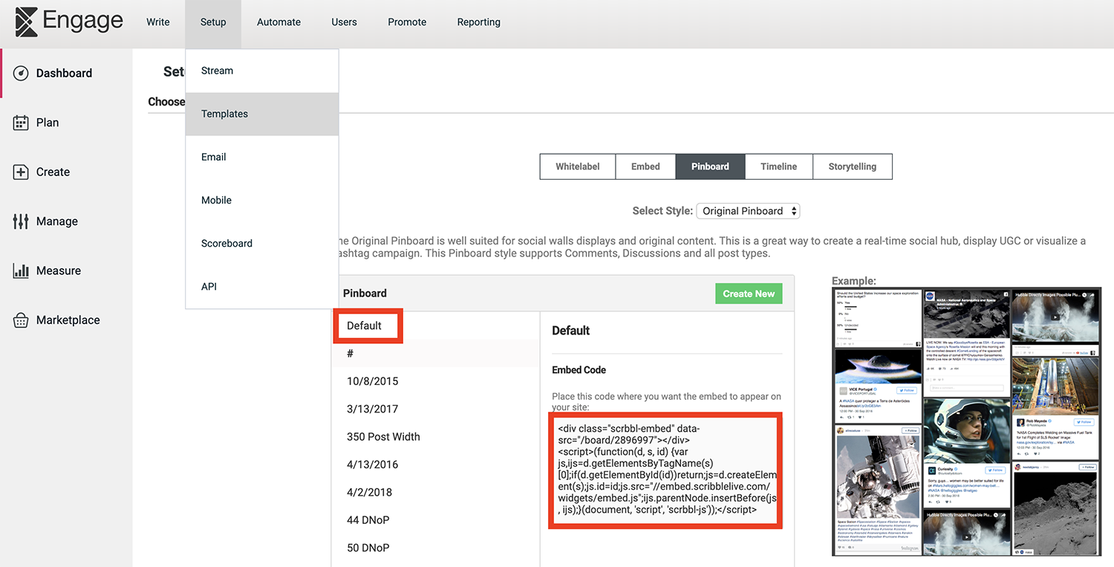
Task: Open the Setup menu
Action: [x=213, y=22]
